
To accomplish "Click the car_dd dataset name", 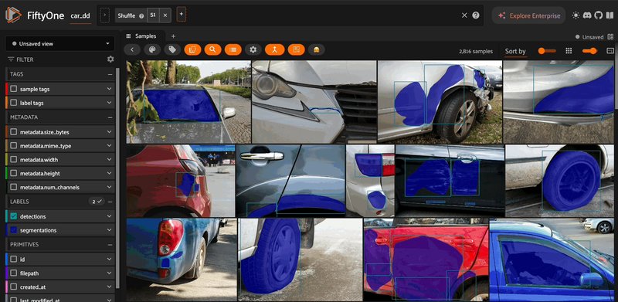I will (80, 16).
